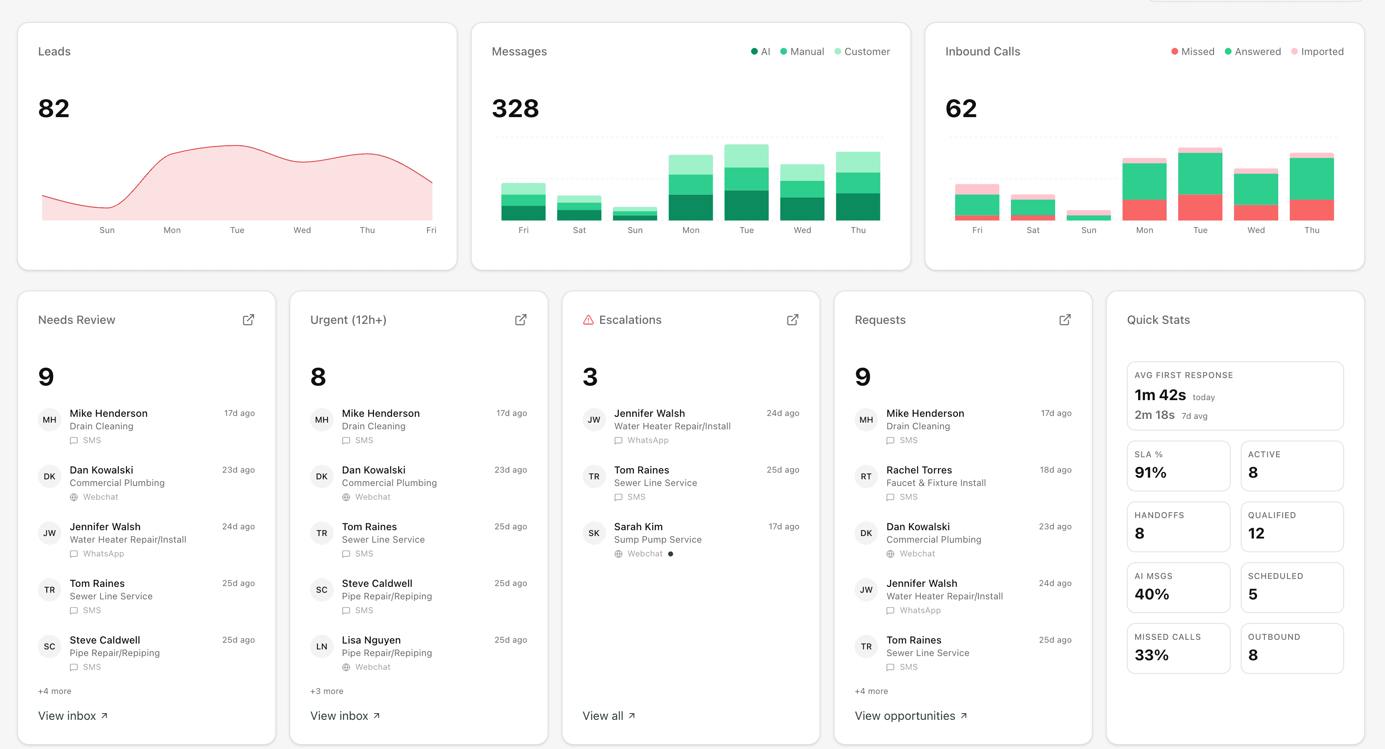Click RT avatar for Rachel Torres

(x=866, y=476)
